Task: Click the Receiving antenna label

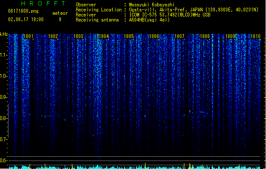Action: (x=97, y=20)
